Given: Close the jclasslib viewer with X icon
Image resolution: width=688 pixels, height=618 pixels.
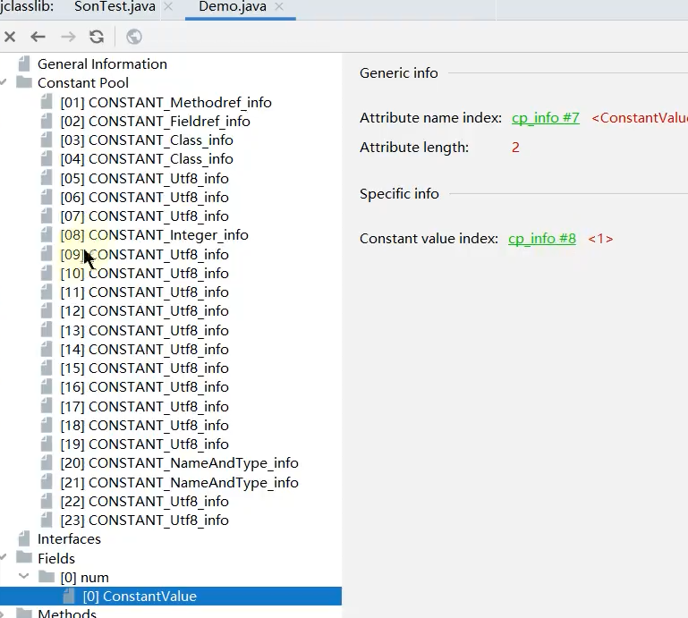Looking at the screenshot, I should click(10, 37).
